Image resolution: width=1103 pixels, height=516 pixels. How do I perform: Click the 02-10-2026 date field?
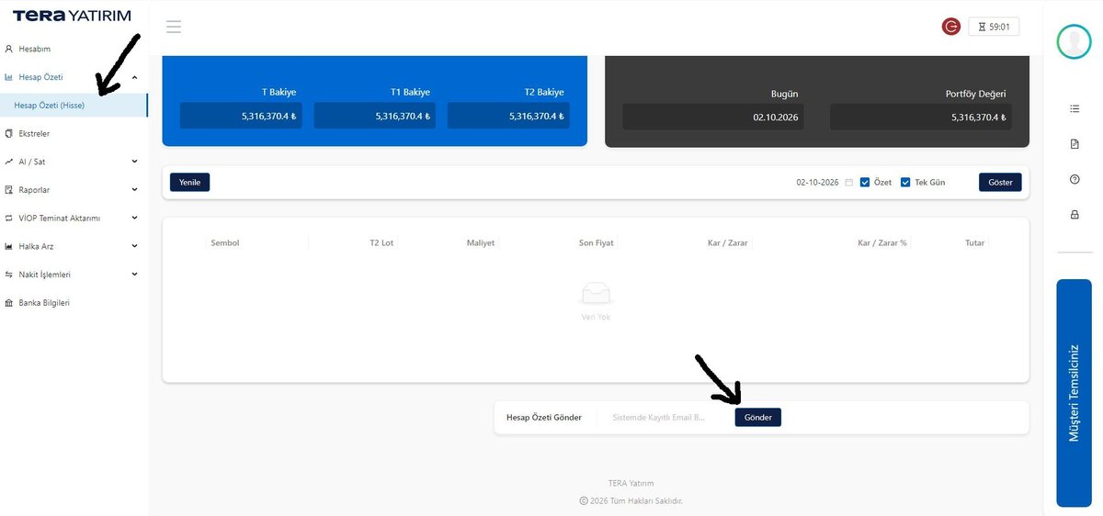tap(818, 182)
